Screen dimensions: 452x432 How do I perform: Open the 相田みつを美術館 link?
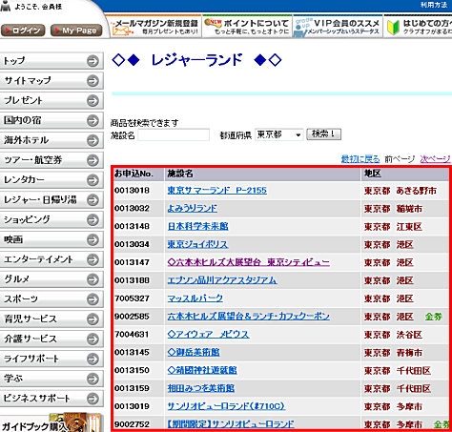tap(201, 388)
